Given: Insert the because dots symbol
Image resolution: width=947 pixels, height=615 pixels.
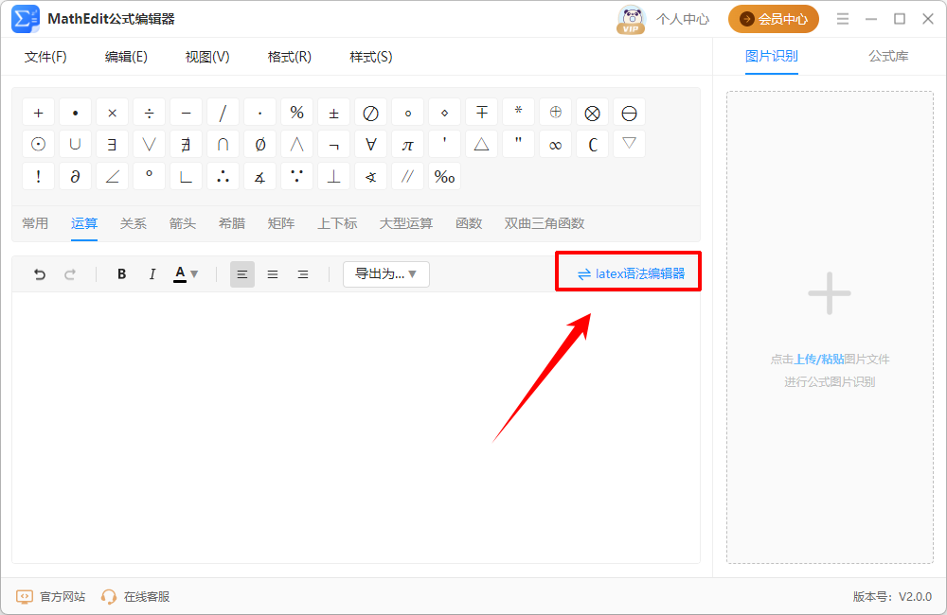Looking at the screenshot, I should coord(296,176).
